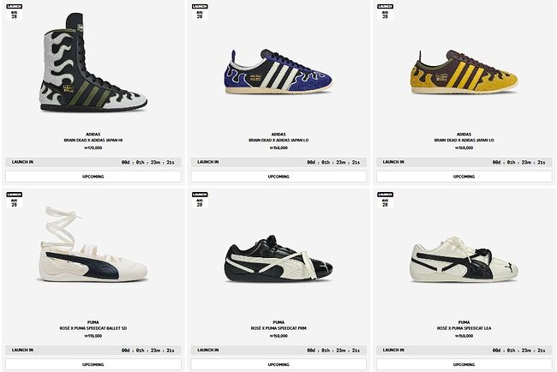The image size is (557, 372).
Task: Open Brain Dead x Adidas Japan HI title
Action: point(93,141)
